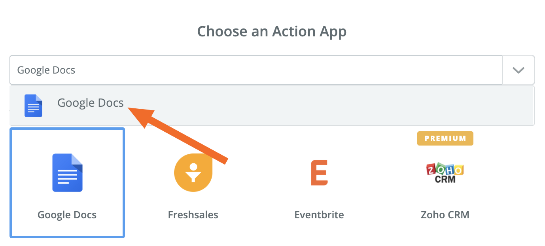Open the Freshsales app label
This screenshot has height=246, width=545.
click(x=193, y=215)
